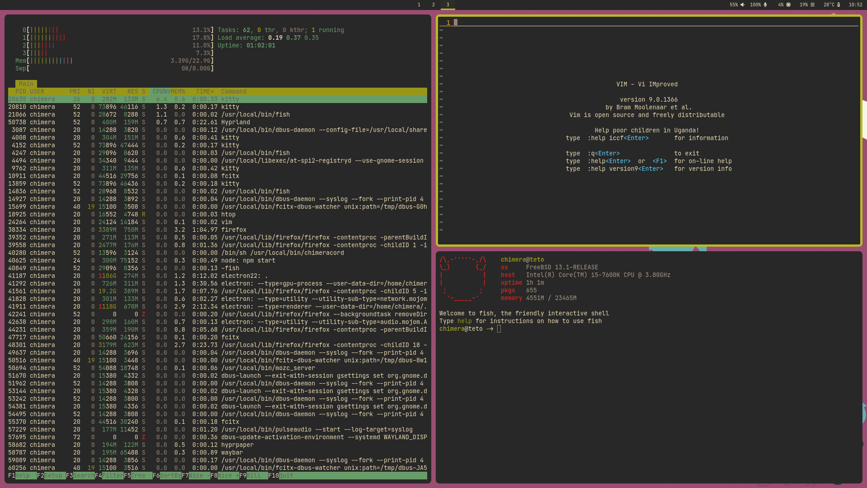Switch to workspace 1
Screen dimensions: 867x488
point(419,5)
